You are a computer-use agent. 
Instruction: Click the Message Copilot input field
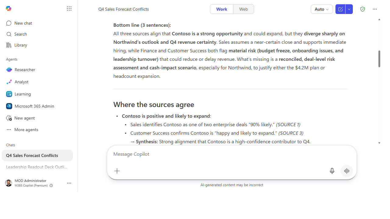point(232,154)
